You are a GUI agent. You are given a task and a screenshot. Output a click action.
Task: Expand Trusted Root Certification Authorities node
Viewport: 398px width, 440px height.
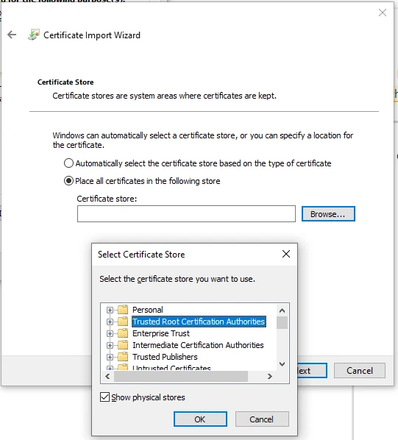(x=110, y=322)
